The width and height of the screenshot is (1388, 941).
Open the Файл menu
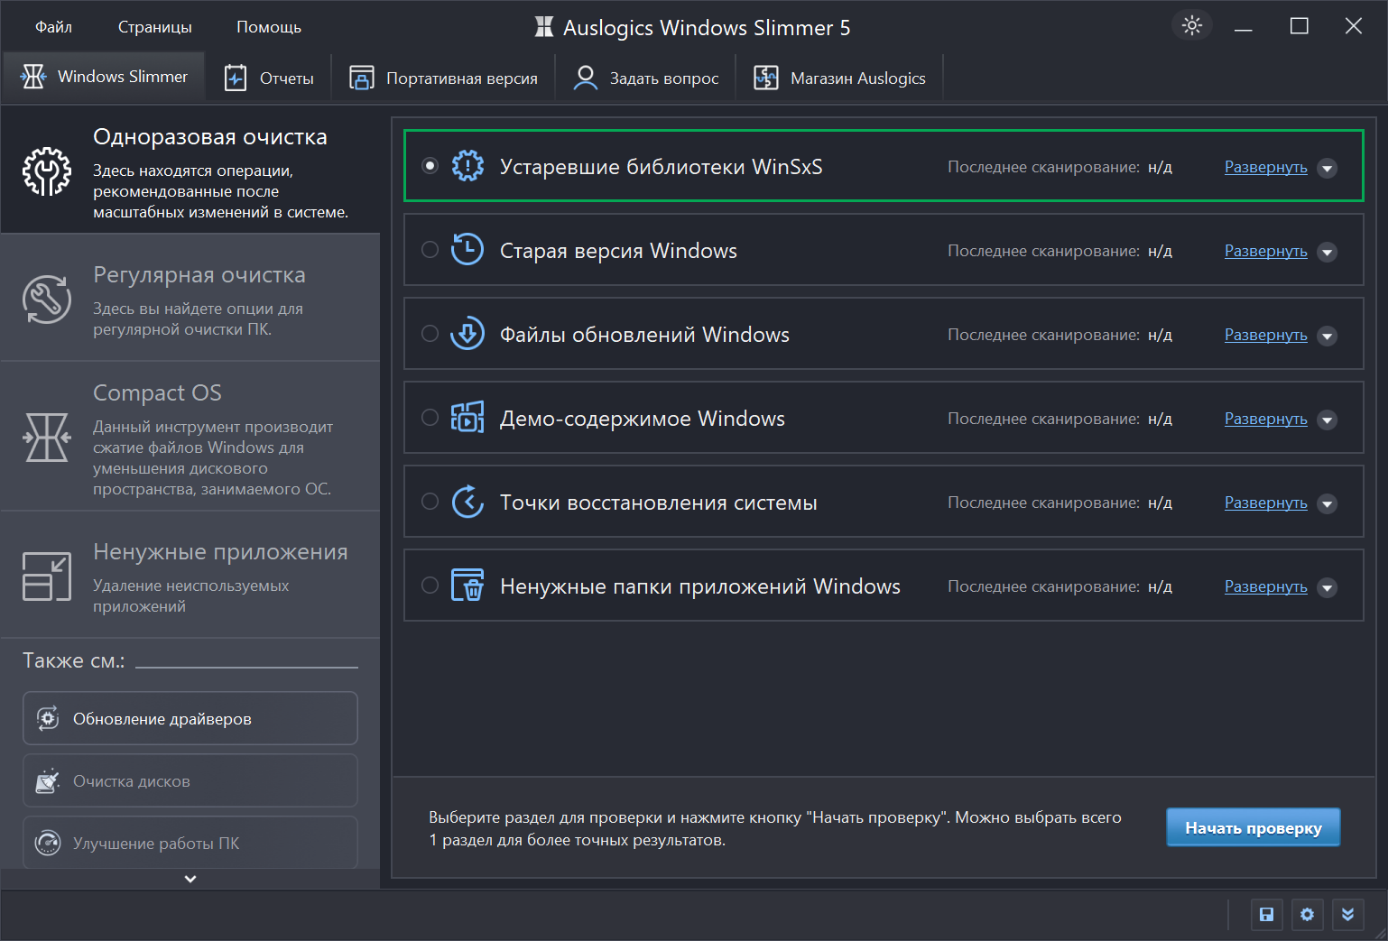53,27
